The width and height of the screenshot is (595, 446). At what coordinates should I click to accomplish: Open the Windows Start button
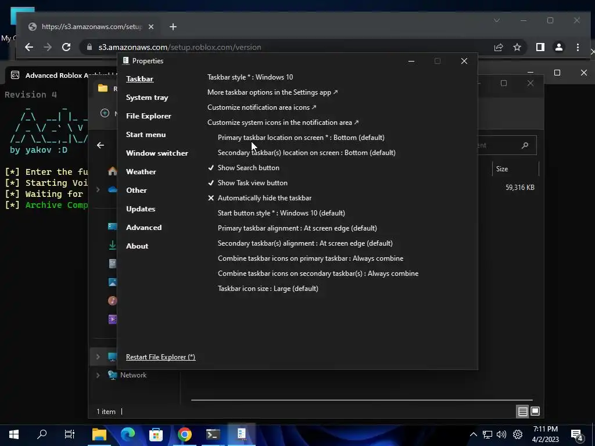tap(14, 434)
